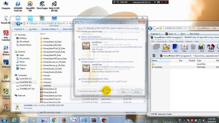
Task: Open the Share with dropdown
Action: (x=68, y=29)
